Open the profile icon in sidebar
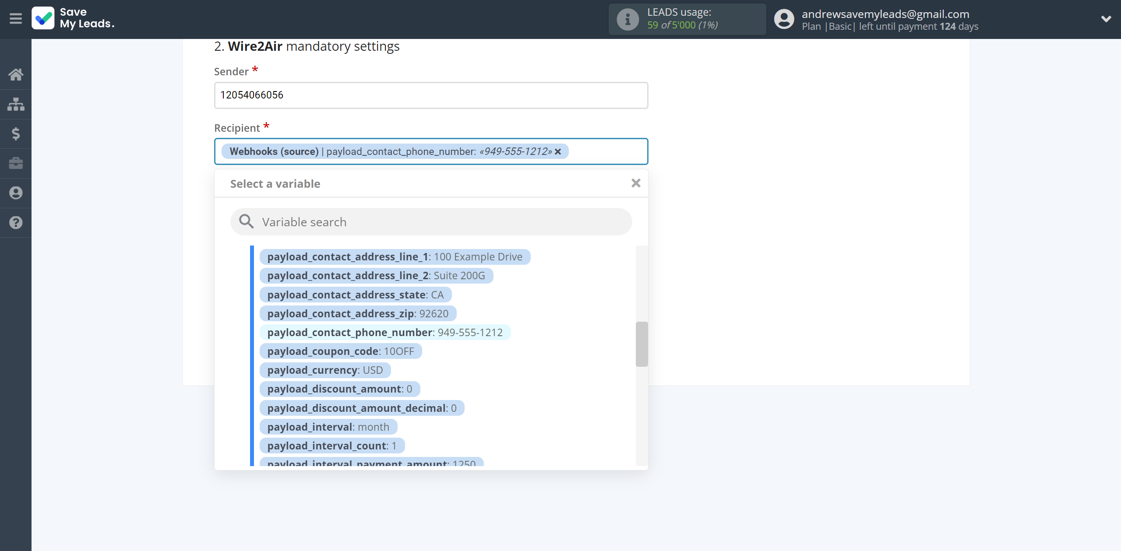Viewport: 1121px width, 551px height. [16, 193]
